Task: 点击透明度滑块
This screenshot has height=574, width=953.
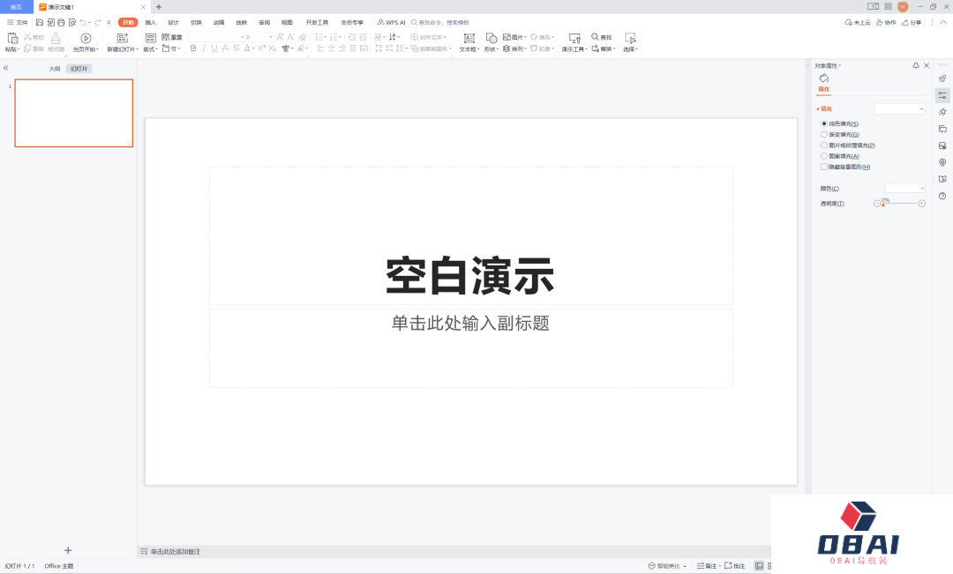Action: pyautogui.click(x=885, y=203)
